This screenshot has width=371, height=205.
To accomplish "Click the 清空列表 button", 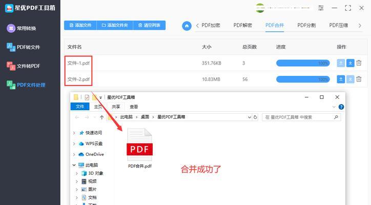I will click(x=149, y=25).
